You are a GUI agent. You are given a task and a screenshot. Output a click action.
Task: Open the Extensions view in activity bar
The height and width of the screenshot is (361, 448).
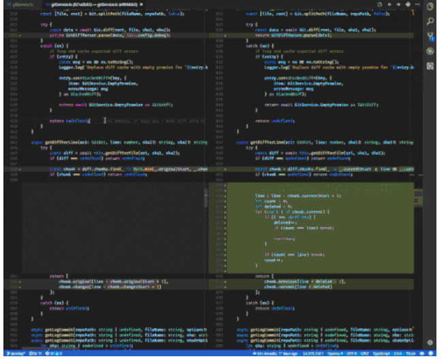click(430, 67)
